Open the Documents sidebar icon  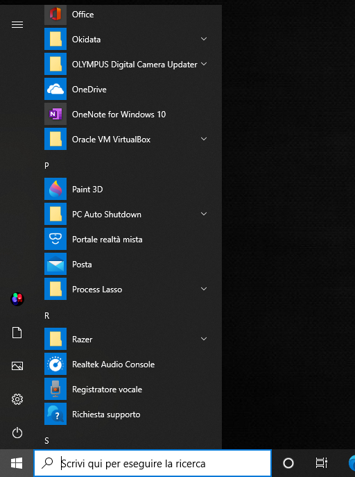tap(17, 333)
